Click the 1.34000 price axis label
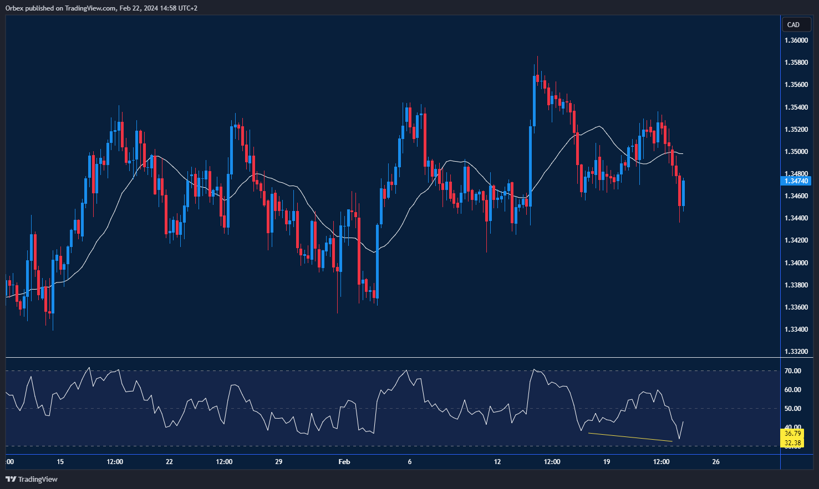Viewport: 819px width, 489px height. coord(796,262)
